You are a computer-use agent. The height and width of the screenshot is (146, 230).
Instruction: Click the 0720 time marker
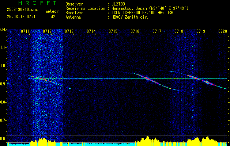coord(223,31)
